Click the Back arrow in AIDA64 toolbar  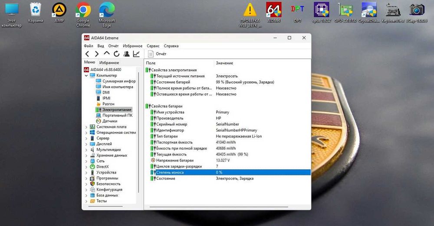[x=87, y=54]
